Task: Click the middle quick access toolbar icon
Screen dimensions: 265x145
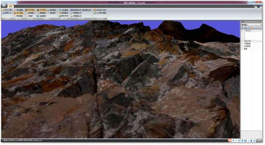Action: click(12, 3)
